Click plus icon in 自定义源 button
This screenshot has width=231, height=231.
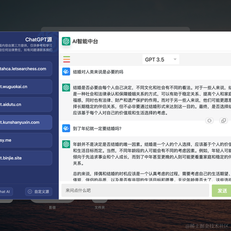point(30,192)
